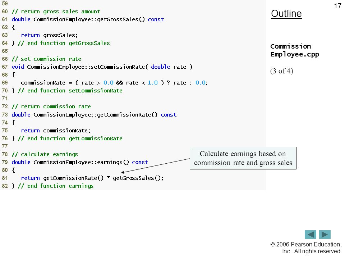Viewport: 345px width, 259px height.
Task: Click '// end function earnings' comment
Action: point(56,186)
